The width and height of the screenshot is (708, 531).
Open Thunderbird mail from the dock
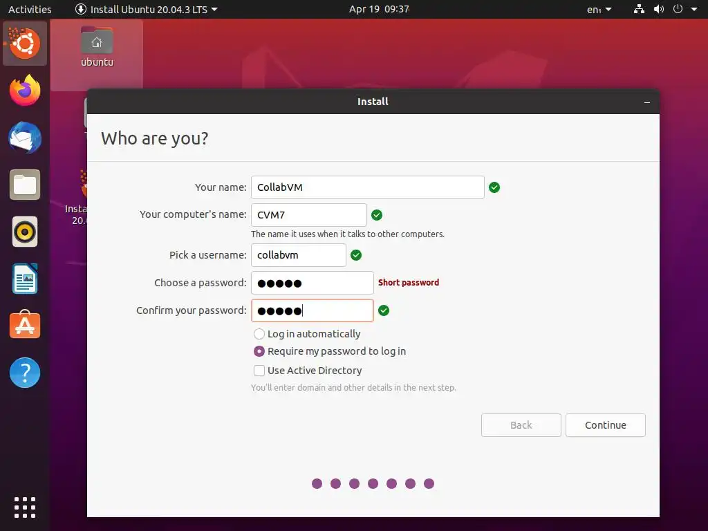(25, 138)
